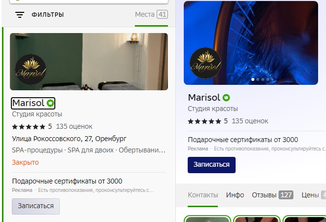Click Подарочные сертификаты от 3000 in right card
326x222 pixels.
point(243,140)
